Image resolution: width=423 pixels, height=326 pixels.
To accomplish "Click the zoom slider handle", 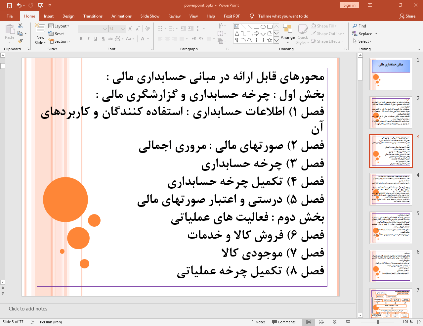I will click(x=378, y=322).
